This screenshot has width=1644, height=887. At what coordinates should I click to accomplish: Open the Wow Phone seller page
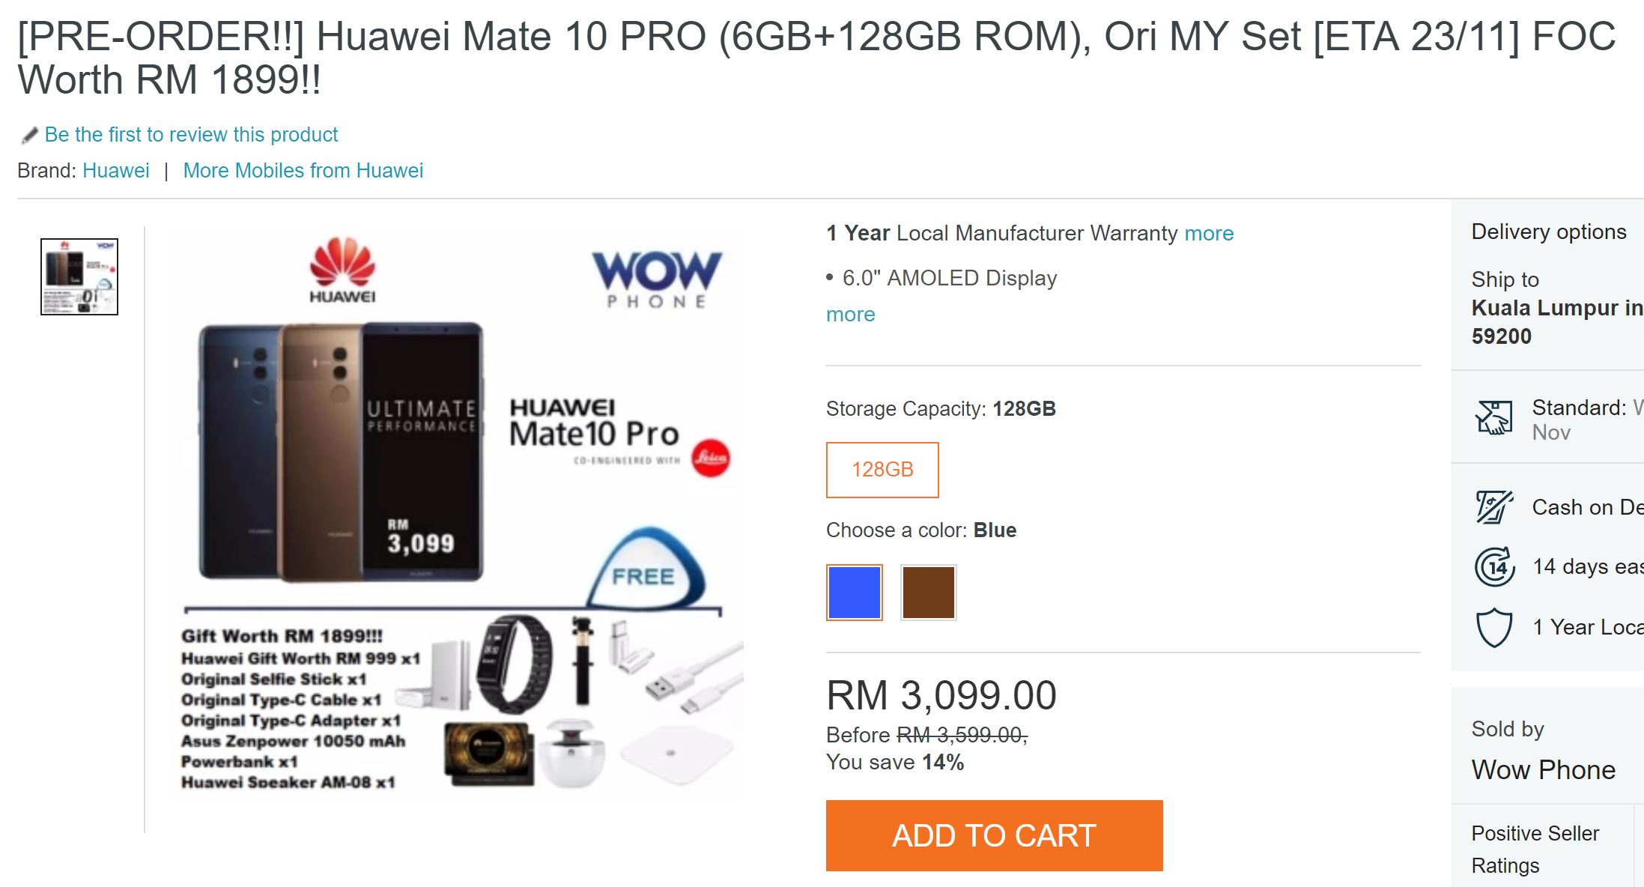(x=1544, y=769)
